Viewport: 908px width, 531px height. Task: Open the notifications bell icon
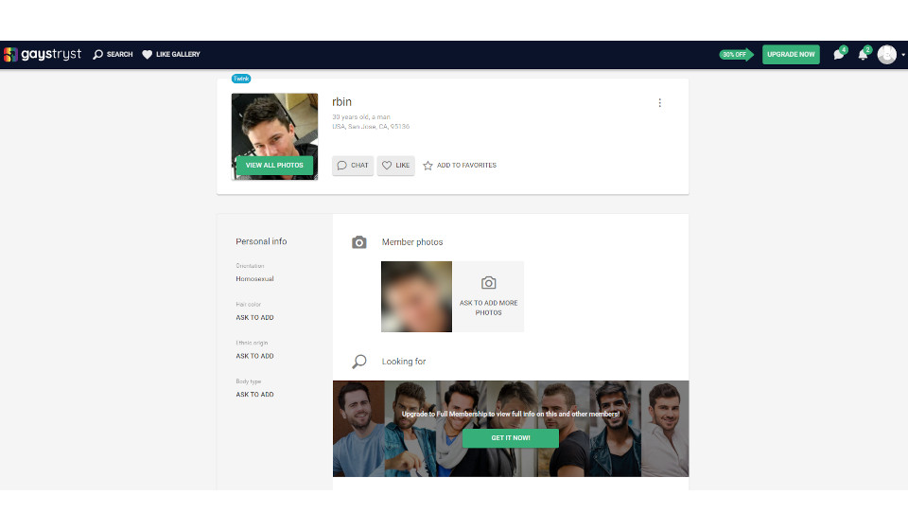click(x=864, y=55)
